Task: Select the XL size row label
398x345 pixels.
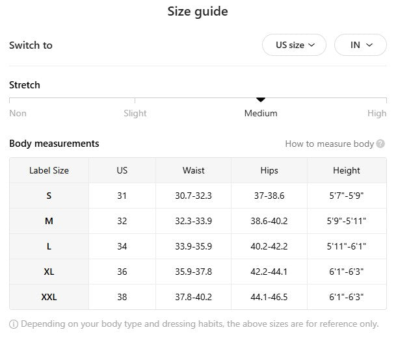Action: point(49,272)
